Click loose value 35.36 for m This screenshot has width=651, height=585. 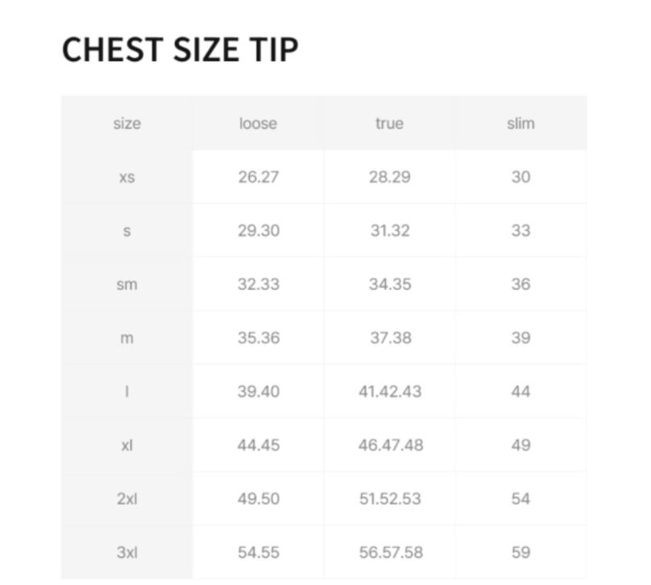click(258, 338)
